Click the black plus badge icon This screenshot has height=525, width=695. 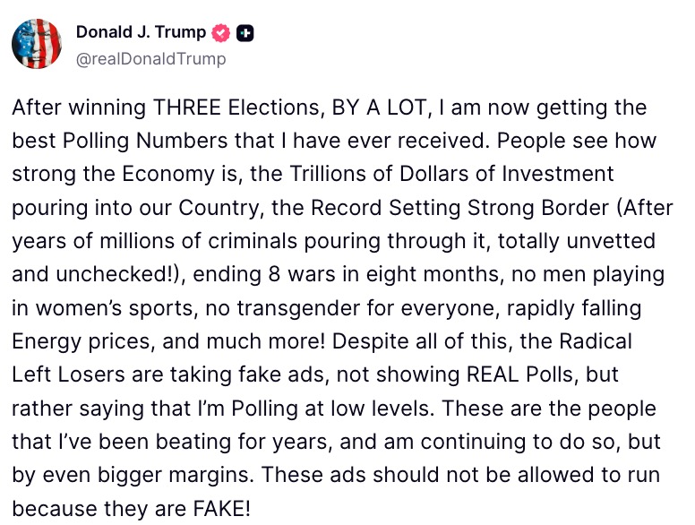click(245, 34)
